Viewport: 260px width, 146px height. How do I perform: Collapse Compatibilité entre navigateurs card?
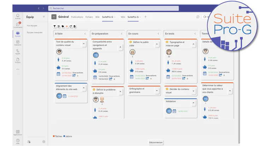click(x=120, y=47)
